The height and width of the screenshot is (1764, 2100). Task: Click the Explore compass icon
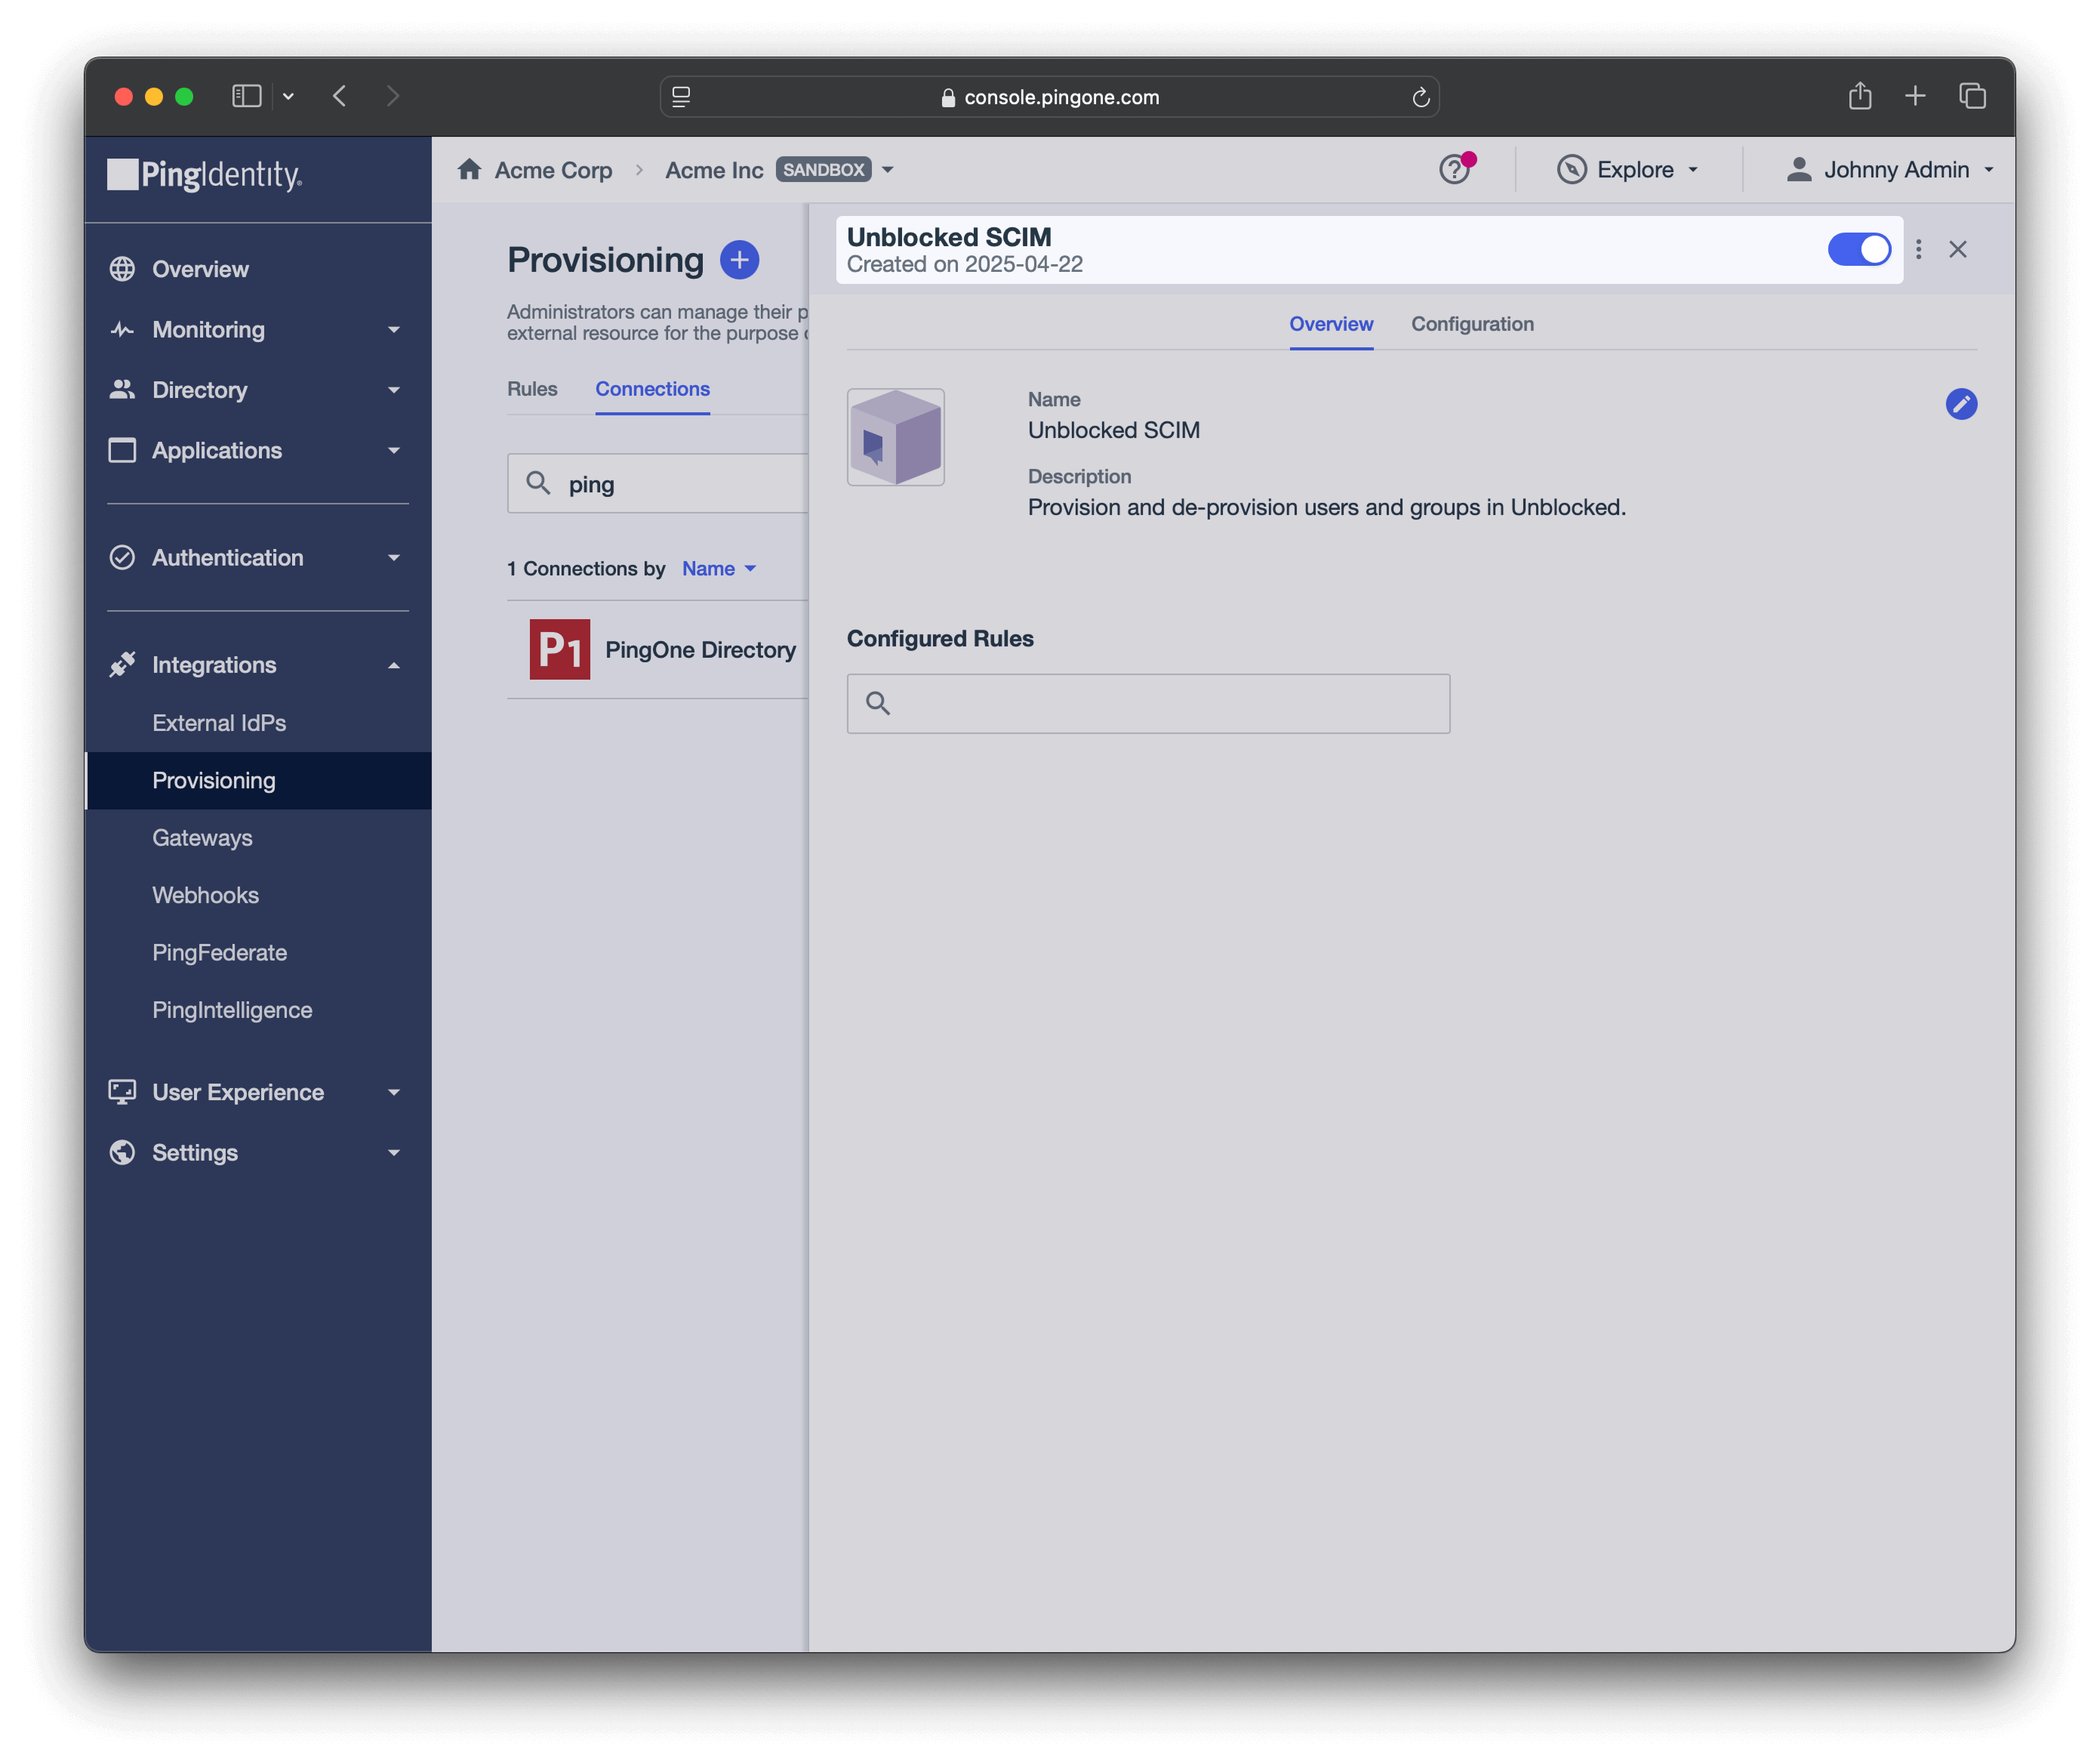1571,169
